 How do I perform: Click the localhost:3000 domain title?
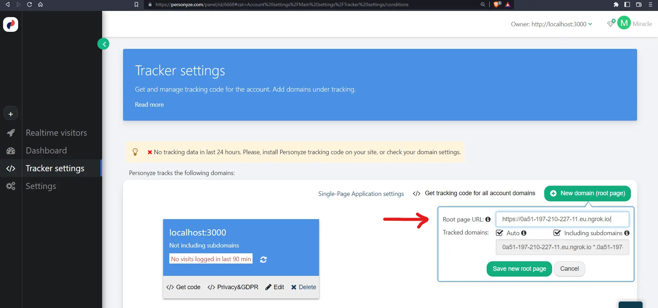point(198,232)
